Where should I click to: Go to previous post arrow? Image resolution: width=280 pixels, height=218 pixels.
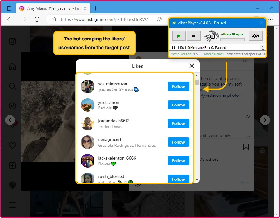[x=10, y=120]
